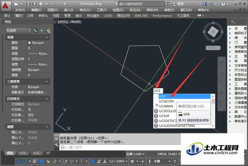Click the ViewCube top face

[213, 32]
